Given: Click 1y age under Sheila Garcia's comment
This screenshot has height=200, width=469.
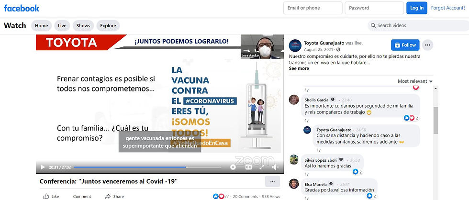Looking at the screenshot, I should coord(307,121).
